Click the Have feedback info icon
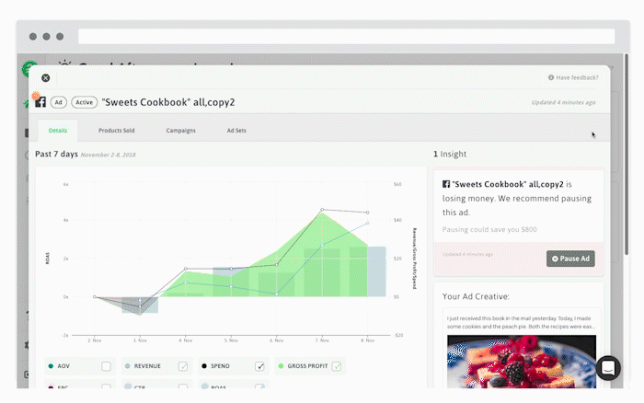Viewport: 644px width, 403px height. tap(551, 78)
